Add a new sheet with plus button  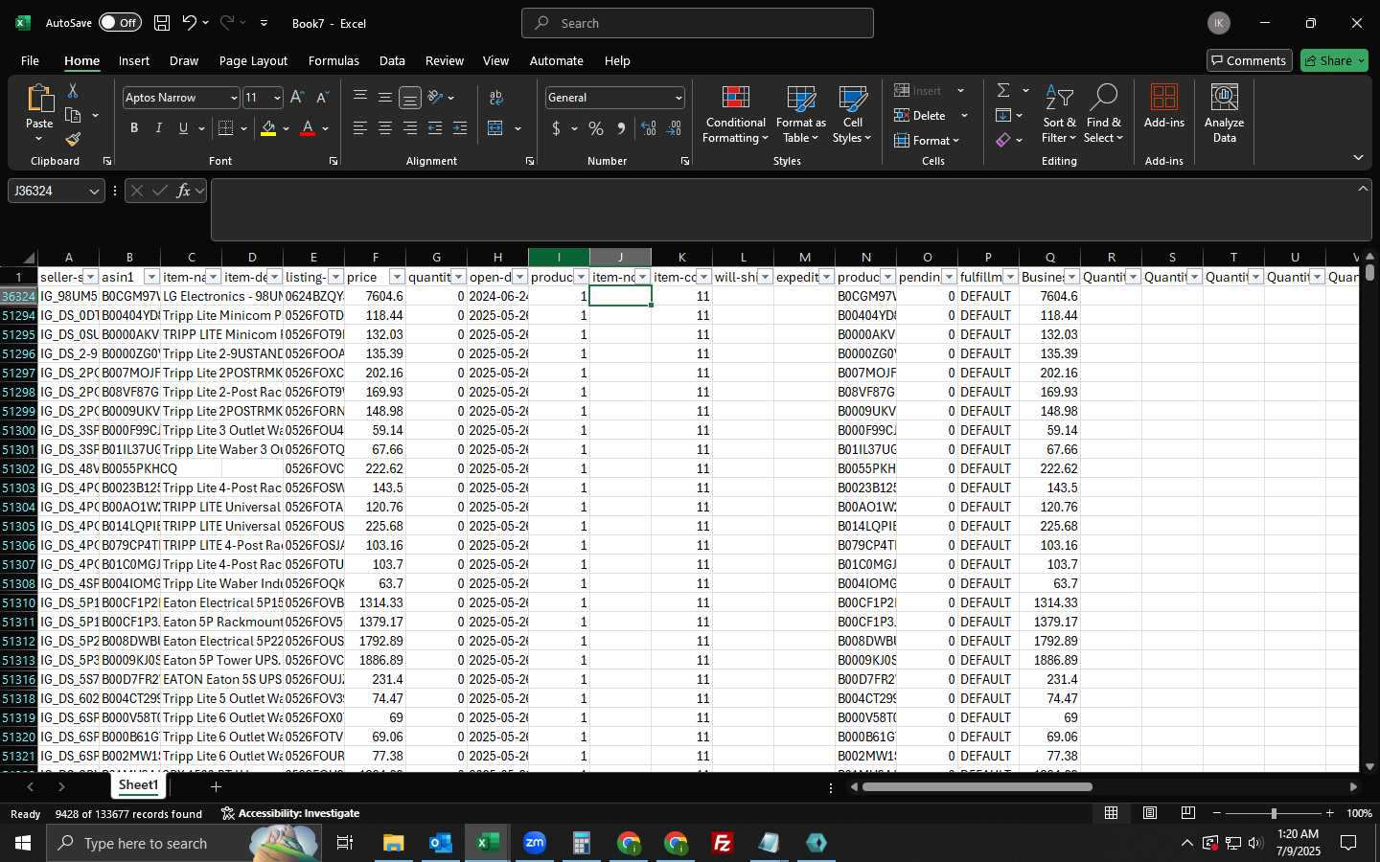pyautogui.click(x=217, y=786)
